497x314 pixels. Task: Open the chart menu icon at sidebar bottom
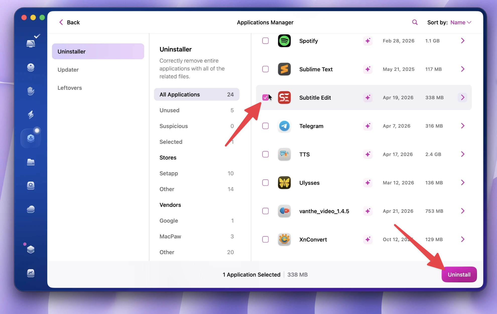(31, 273)
